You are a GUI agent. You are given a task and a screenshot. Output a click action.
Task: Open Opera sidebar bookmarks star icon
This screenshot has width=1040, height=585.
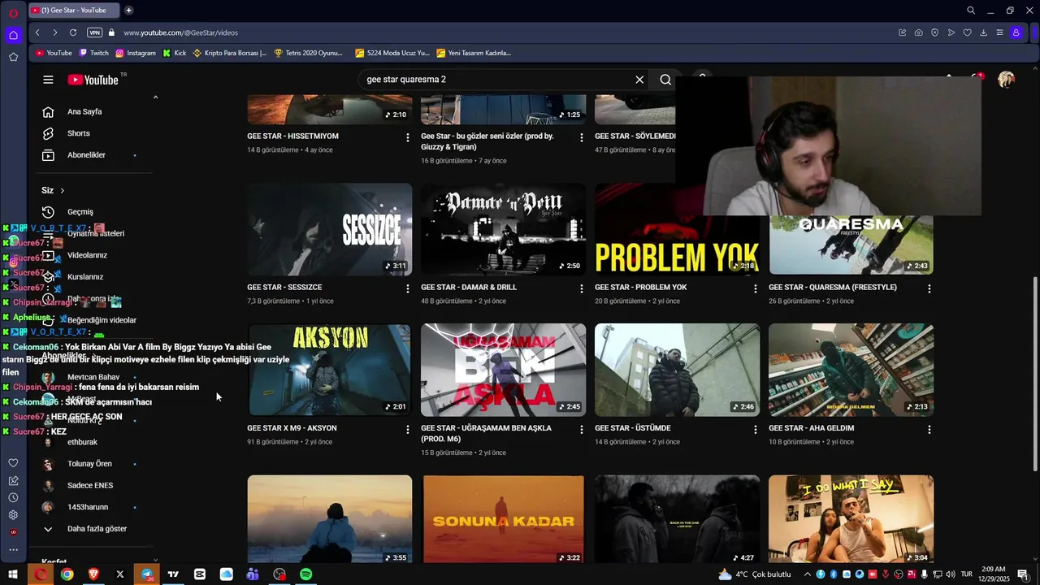click(13, 57)
